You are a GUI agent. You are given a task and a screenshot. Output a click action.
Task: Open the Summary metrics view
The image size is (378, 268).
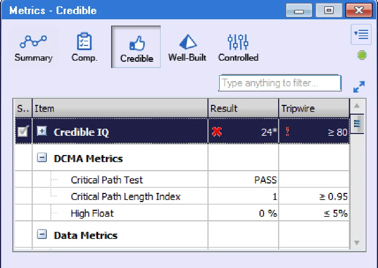pos(33,47)
